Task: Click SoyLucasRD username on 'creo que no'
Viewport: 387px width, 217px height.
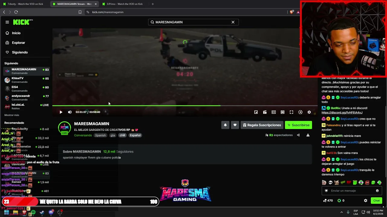Action: 349,119
